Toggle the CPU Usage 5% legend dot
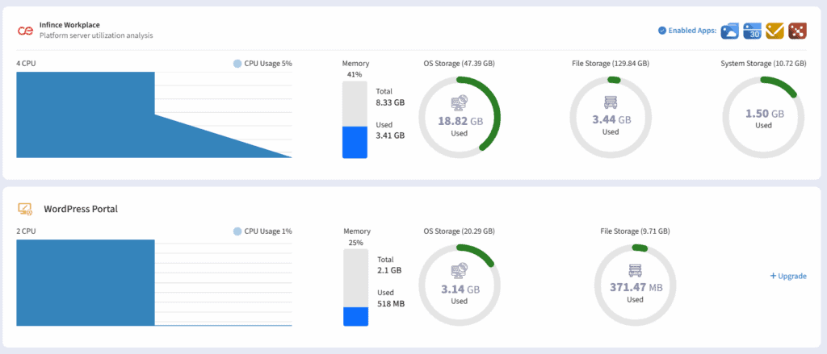Screen dimensions: 827x354 tap(237, 63)
